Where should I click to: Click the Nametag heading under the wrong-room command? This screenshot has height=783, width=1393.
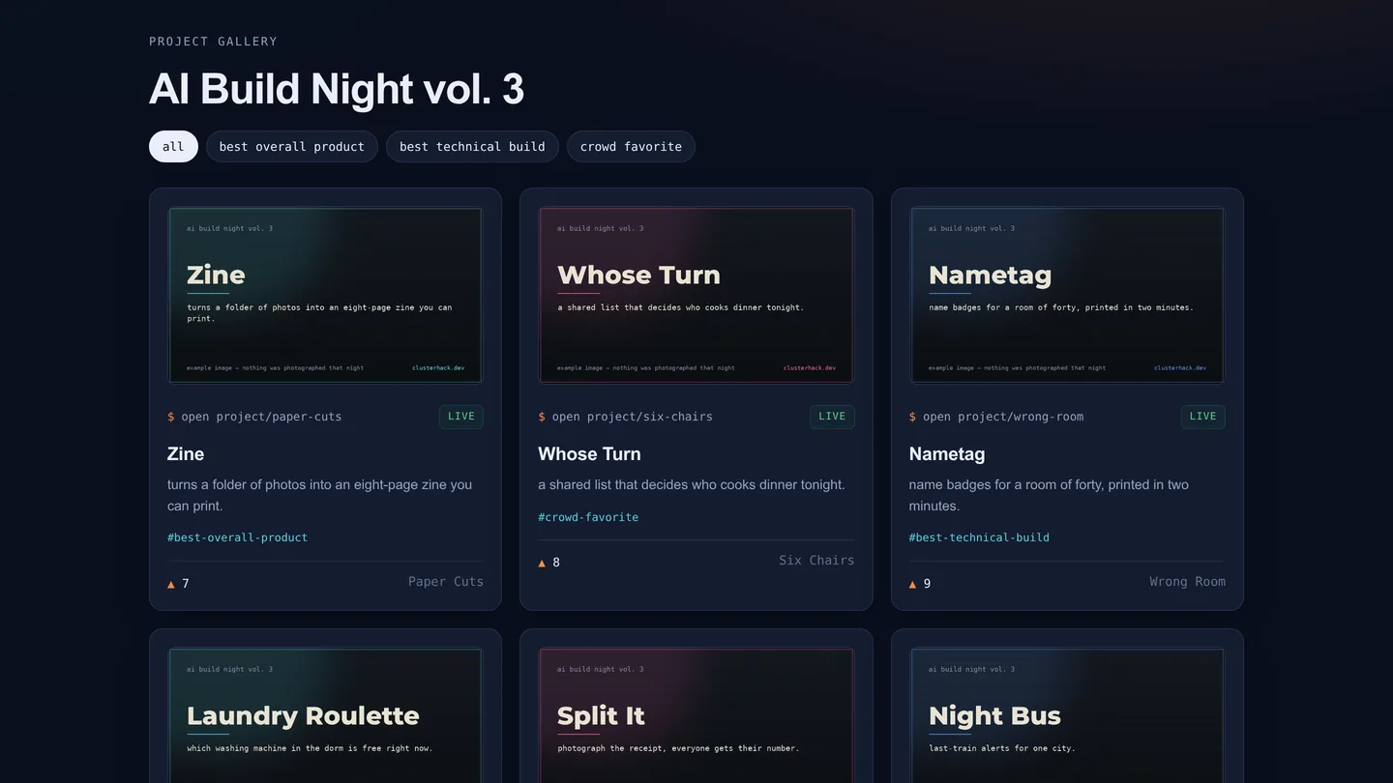pos(947,454)
